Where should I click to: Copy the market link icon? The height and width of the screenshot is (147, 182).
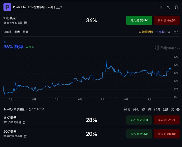tap(169, 7)
